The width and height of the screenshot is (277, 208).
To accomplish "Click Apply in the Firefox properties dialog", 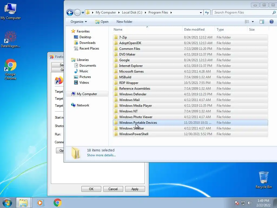I will pyautogui.click(x=135, y=189).
